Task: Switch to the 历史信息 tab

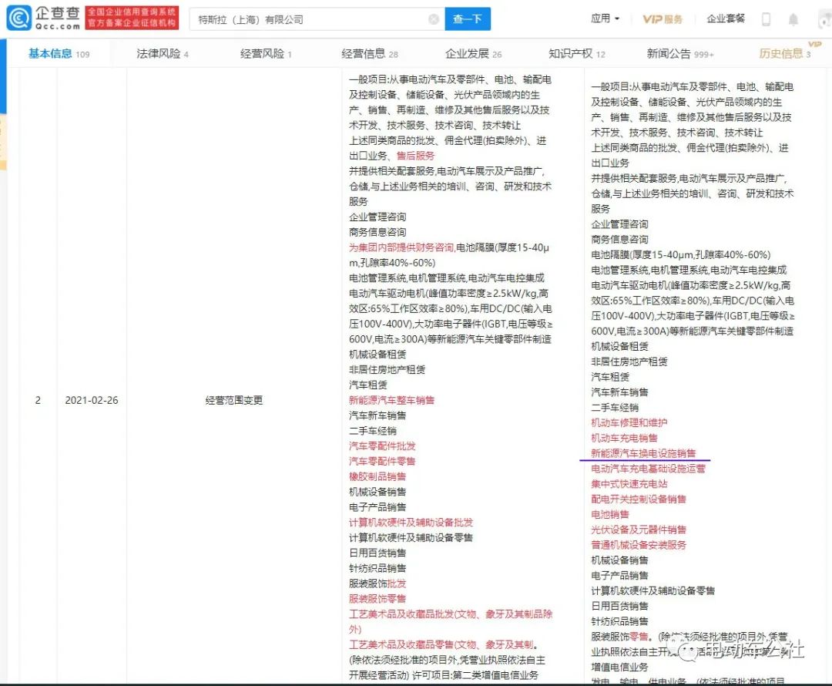Action: coord(785,54)
